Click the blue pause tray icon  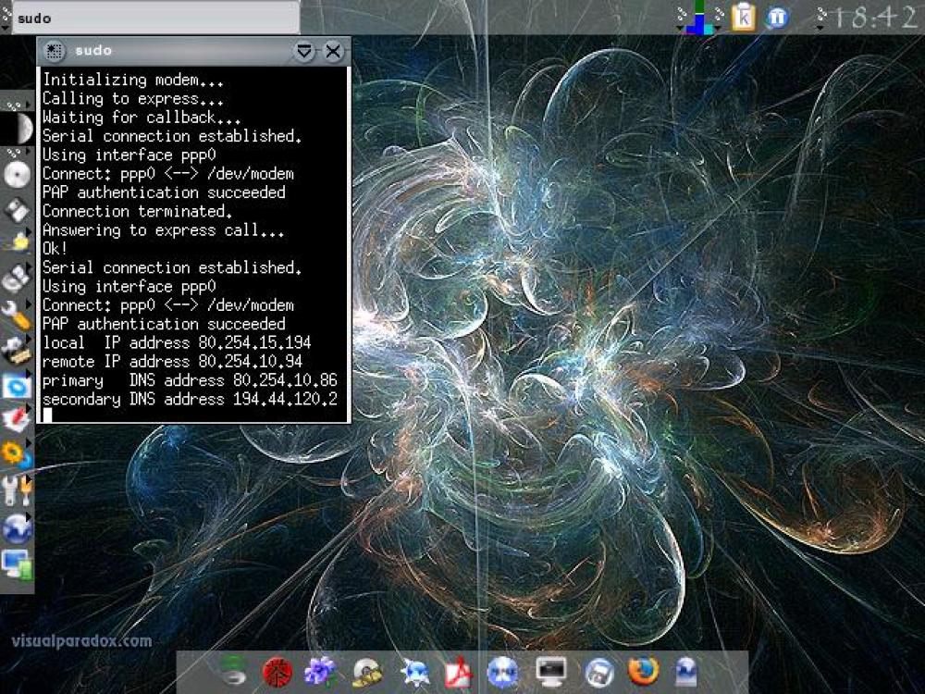778,17
